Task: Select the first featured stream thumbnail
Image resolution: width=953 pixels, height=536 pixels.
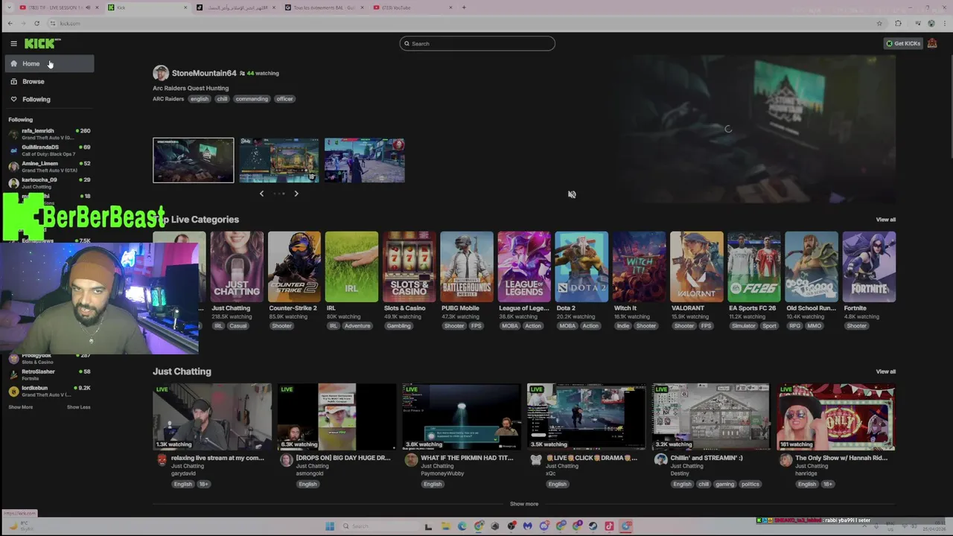Action: pyautogui.click(x=193, y=160)
